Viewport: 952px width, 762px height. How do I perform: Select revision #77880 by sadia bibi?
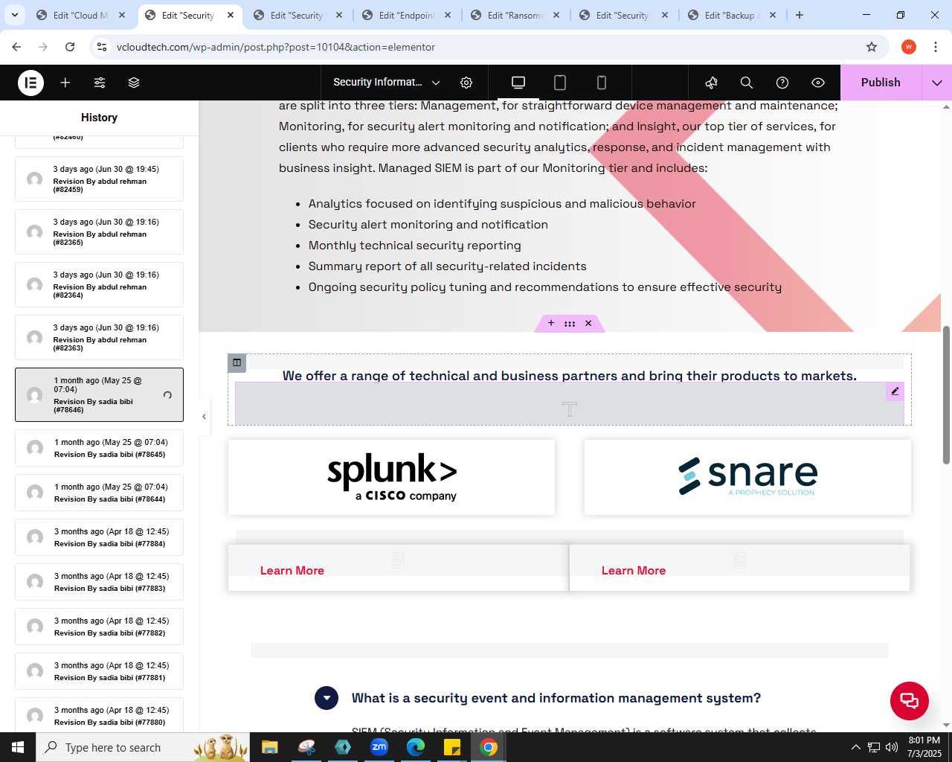coord(99,715)
